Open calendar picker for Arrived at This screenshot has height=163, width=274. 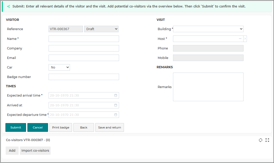point(116,105)
